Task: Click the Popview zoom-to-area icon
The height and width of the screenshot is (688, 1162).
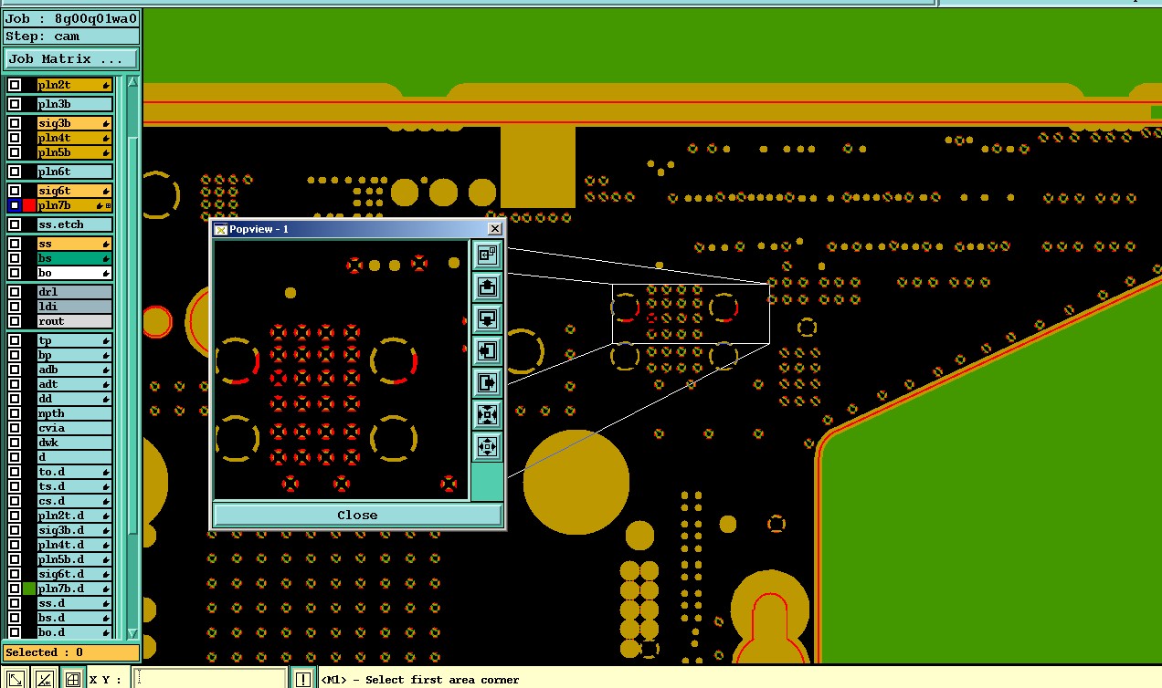Action: (487, 255)
